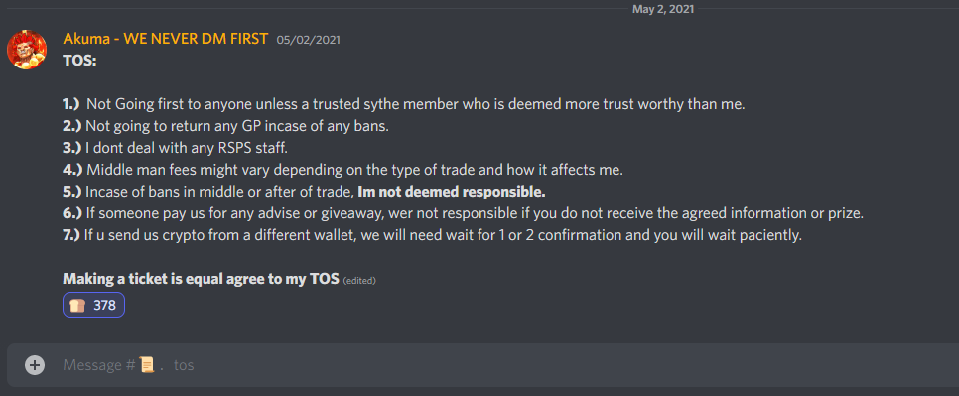Viewport: 959px width, 396px height.
Task: Click the 05/02/2021 message timestamp
Action: (308, 40)
